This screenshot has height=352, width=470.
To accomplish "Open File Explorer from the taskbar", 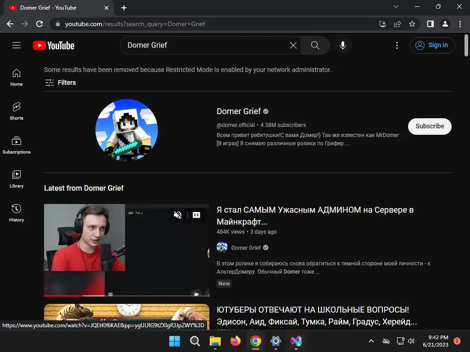I will click(215, 341).
